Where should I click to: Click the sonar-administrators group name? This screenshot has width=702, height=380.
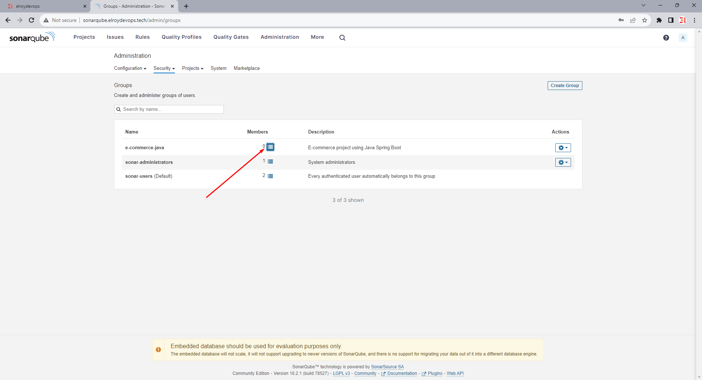point(149,162)
